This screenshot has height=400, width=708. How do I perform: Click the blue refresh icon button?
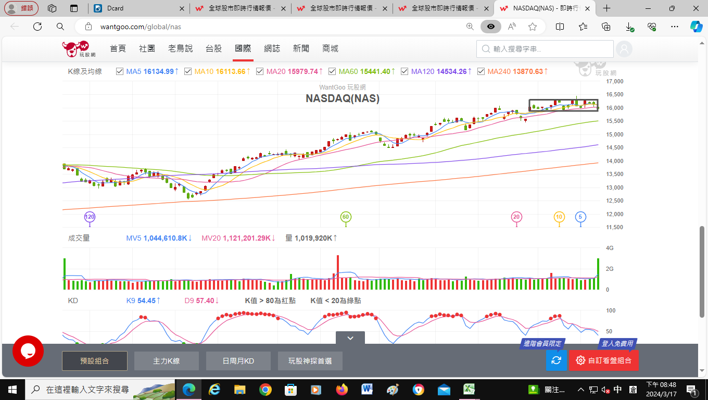click(x=556, y=360)
